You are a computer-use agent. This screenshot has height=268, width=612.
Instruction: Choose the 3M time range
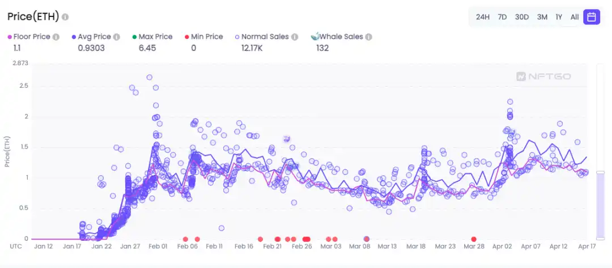(542, 17)
